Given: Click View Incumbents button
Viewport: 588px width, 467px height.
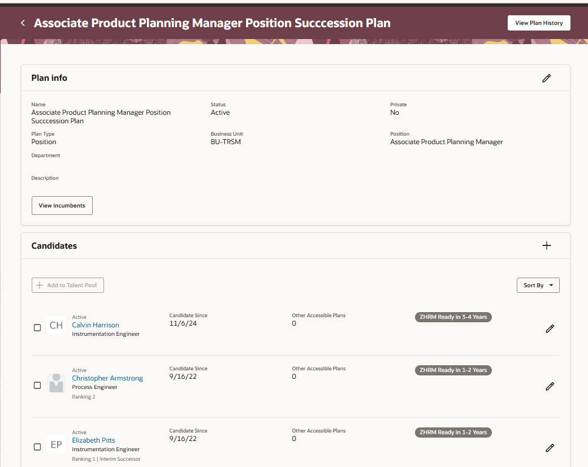Looking at the screenshot, I should click(62, 206).
